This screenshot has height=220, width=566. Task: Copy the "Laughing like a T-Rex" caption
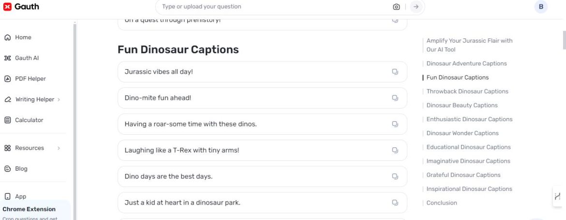click(x=395, y=150)
